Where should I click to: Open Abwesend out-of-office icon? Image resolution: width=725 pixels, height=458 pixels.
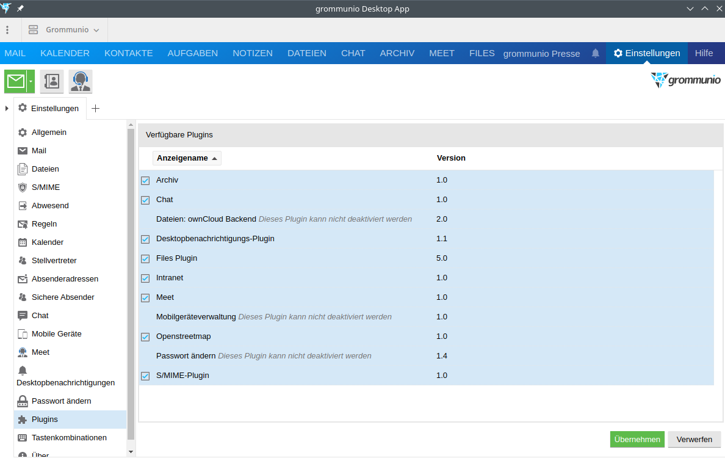pyautogui.click(x=22, y=206)
